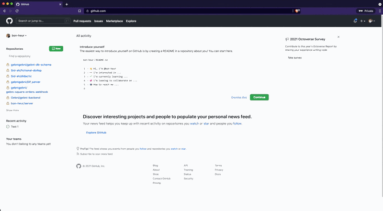Viewport: 383px width, 211px height.
Task: Open the plus create-new dropdown in header
Action: (363, 21)
